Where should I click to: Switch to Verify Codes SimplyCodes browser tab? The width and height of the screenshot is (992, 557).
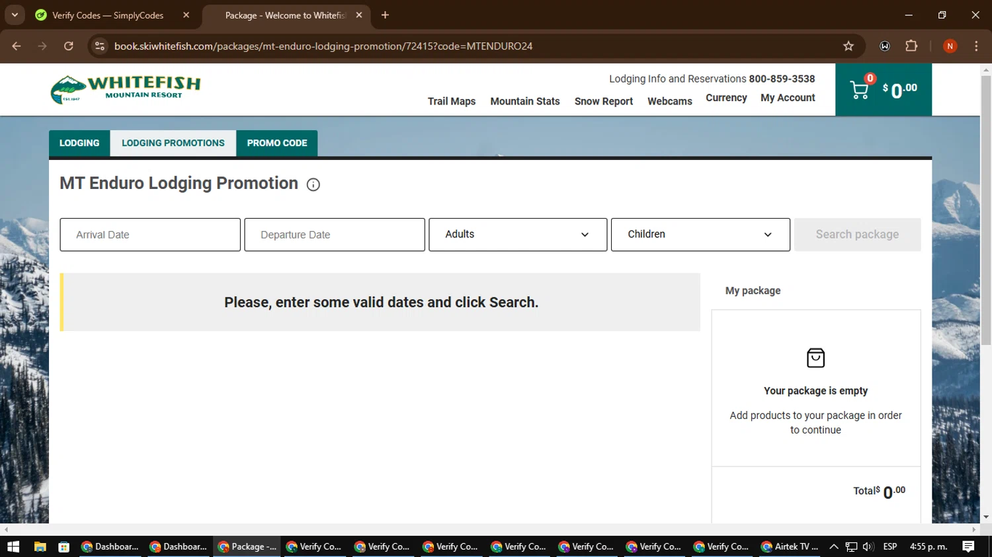108,15
